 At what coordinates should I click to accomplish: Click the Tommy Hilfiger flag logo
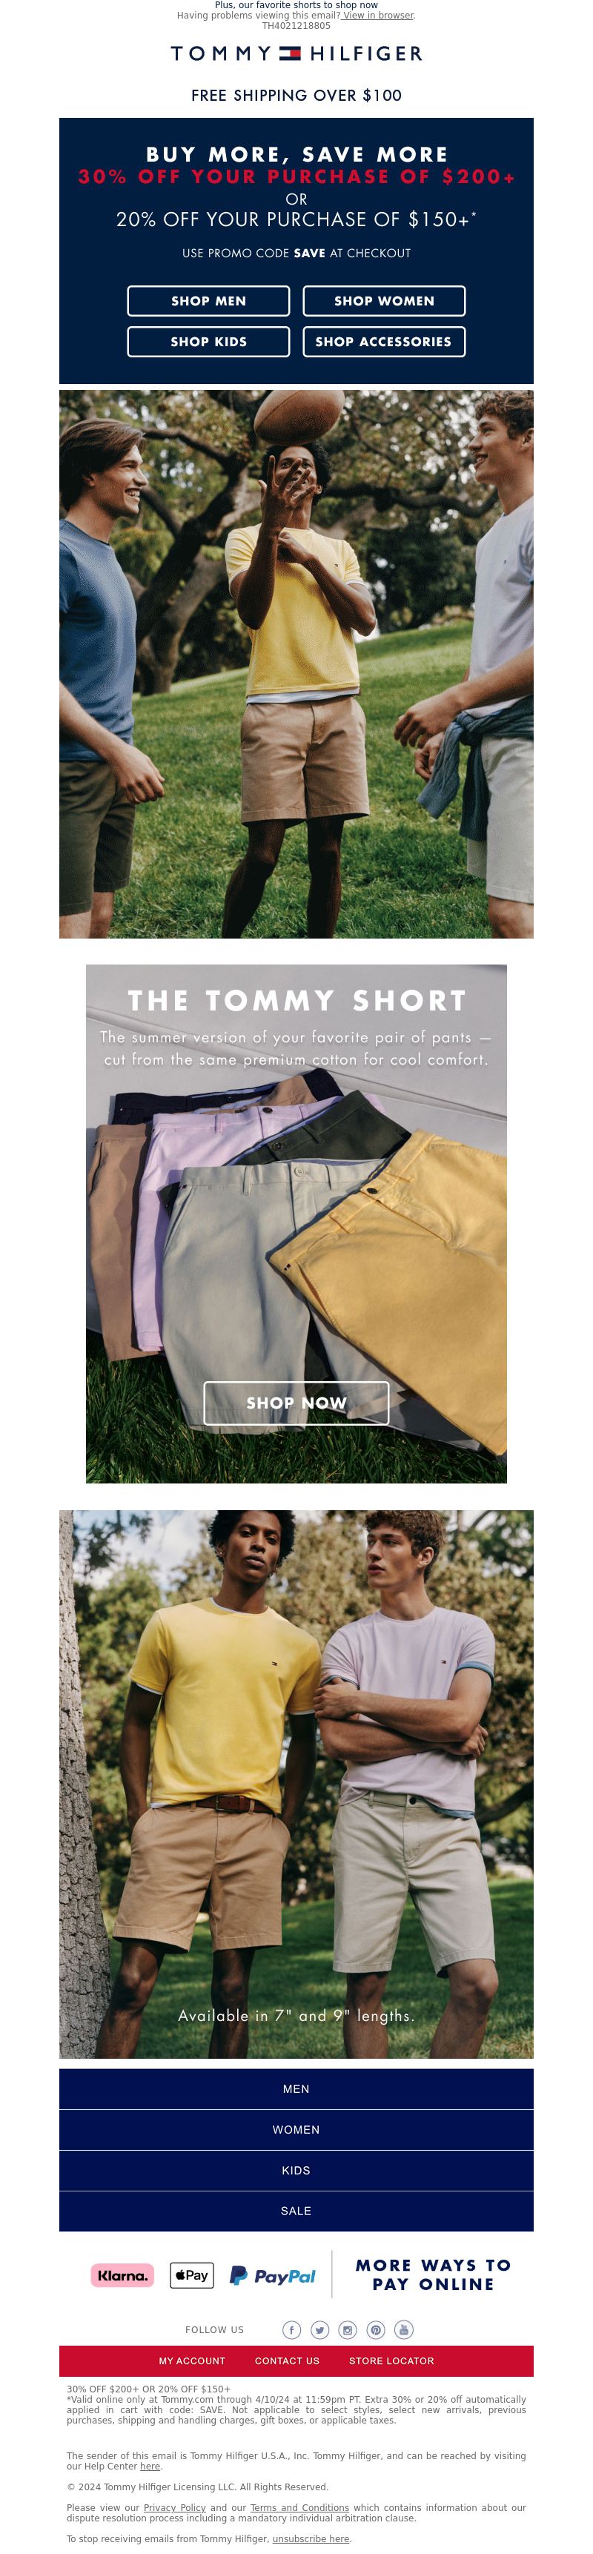pyautogui.click(x=290, y=53)
